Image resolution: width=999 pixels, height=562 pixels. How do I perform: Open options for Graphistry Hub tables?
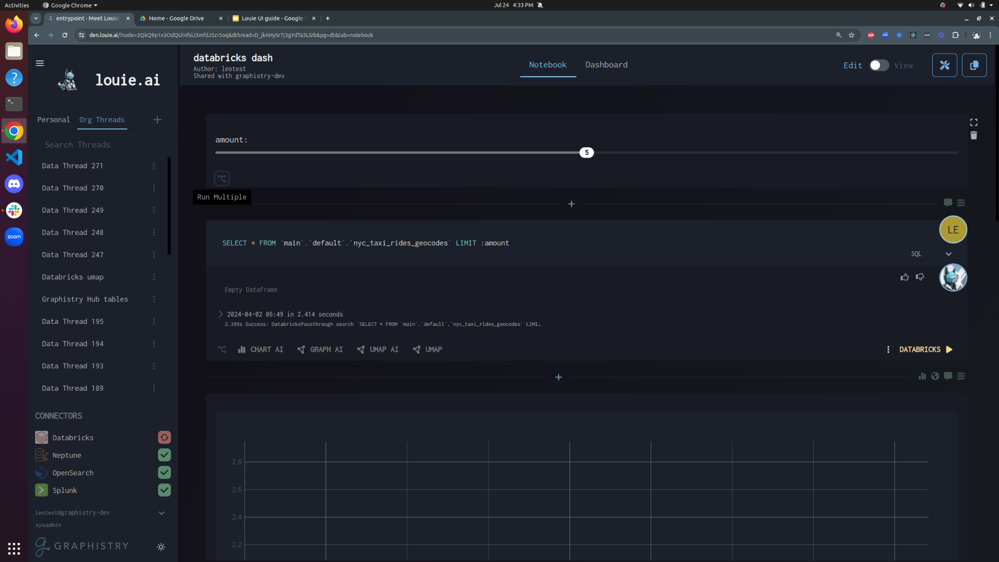pyautogui.click(x=154, y=299)
